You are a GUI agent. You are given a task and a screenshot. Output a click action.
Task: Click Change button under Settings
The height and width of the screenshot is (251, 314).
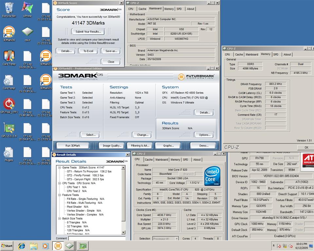142,135
